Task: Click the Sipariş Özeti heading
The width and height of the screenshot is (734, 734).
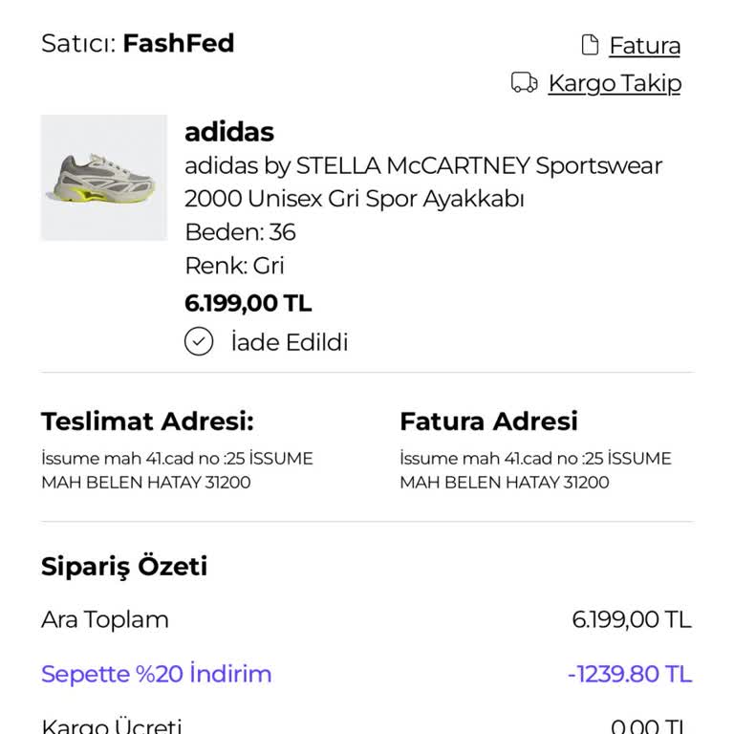Action: point(124,567)
